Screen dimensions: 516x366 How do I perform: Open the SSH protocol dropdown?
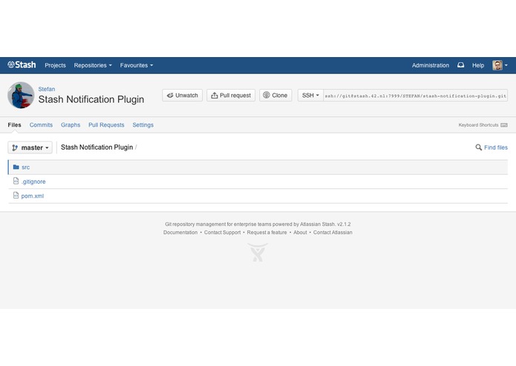pyautogui.click(x=310, y=95)
